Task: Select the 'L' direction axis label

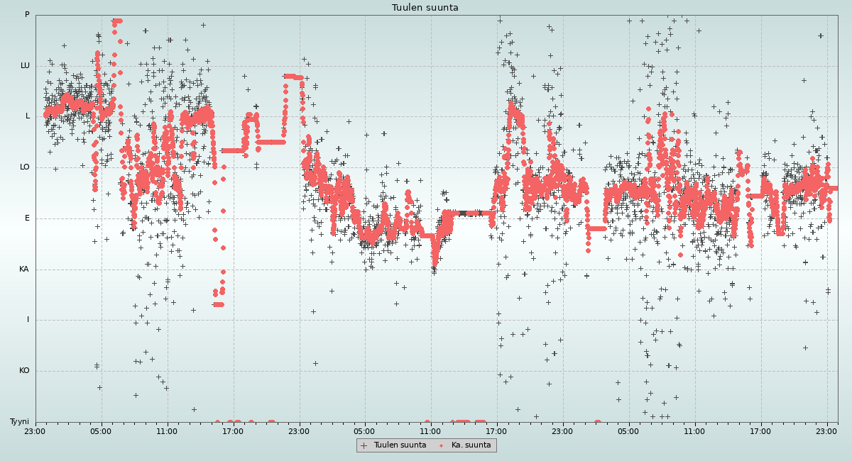Action: pos(28,116)
